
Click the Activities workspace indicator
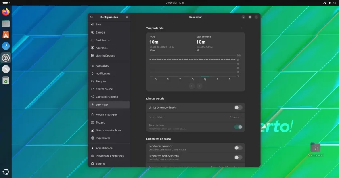tap(6, 3)
